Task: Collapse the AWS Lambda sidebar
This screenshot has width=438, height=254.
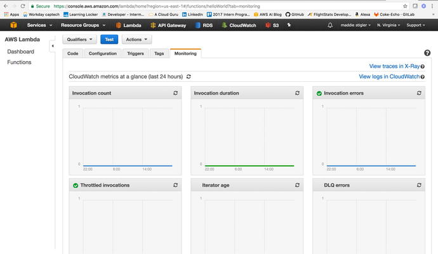Action: click(x=53, y=46)
